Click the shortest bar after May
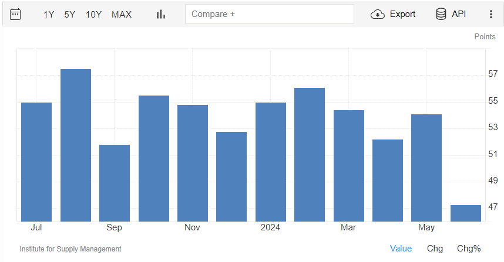The image size is (504, 262). (466, 213)
